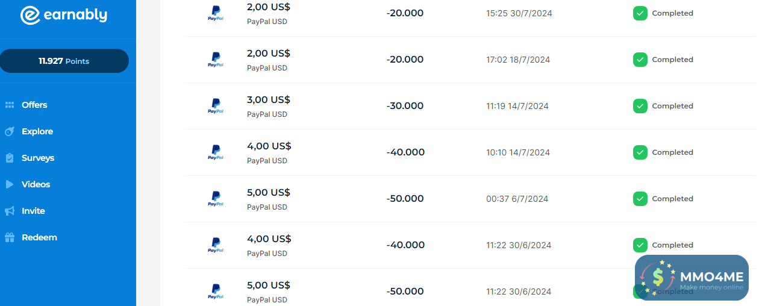Click the Explore comet icon

click(10, 131)
